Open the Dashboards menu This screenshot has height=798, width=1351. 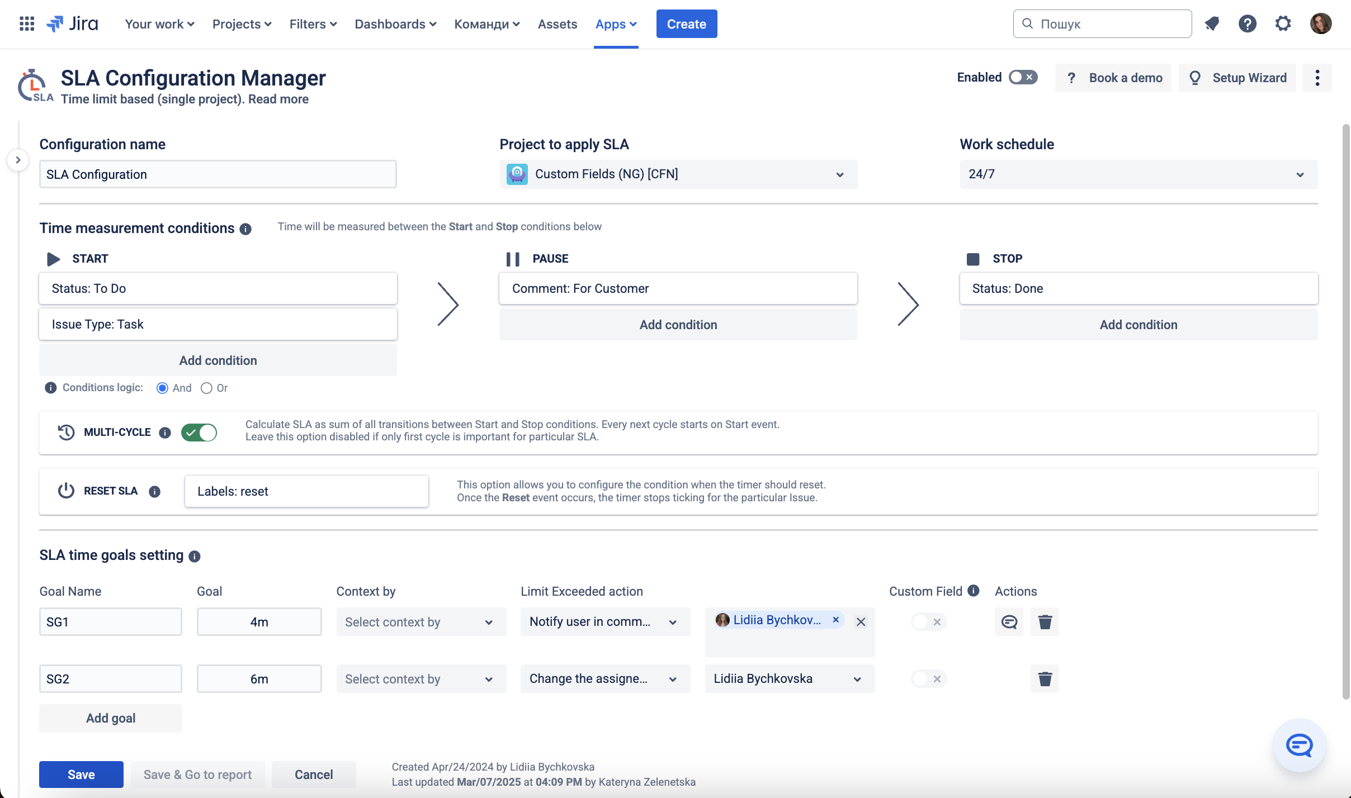395,24
